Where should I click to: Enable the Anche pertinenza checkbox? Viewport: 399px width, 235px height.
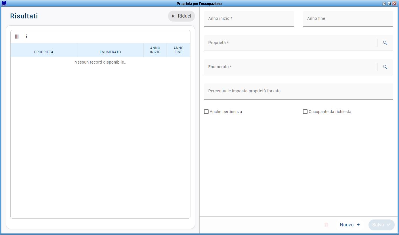point(206,112)
